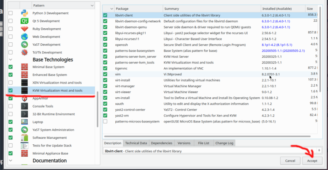Click the YaST Development icon
Viewport: 328px width, 170px height.
click(24, 45)
